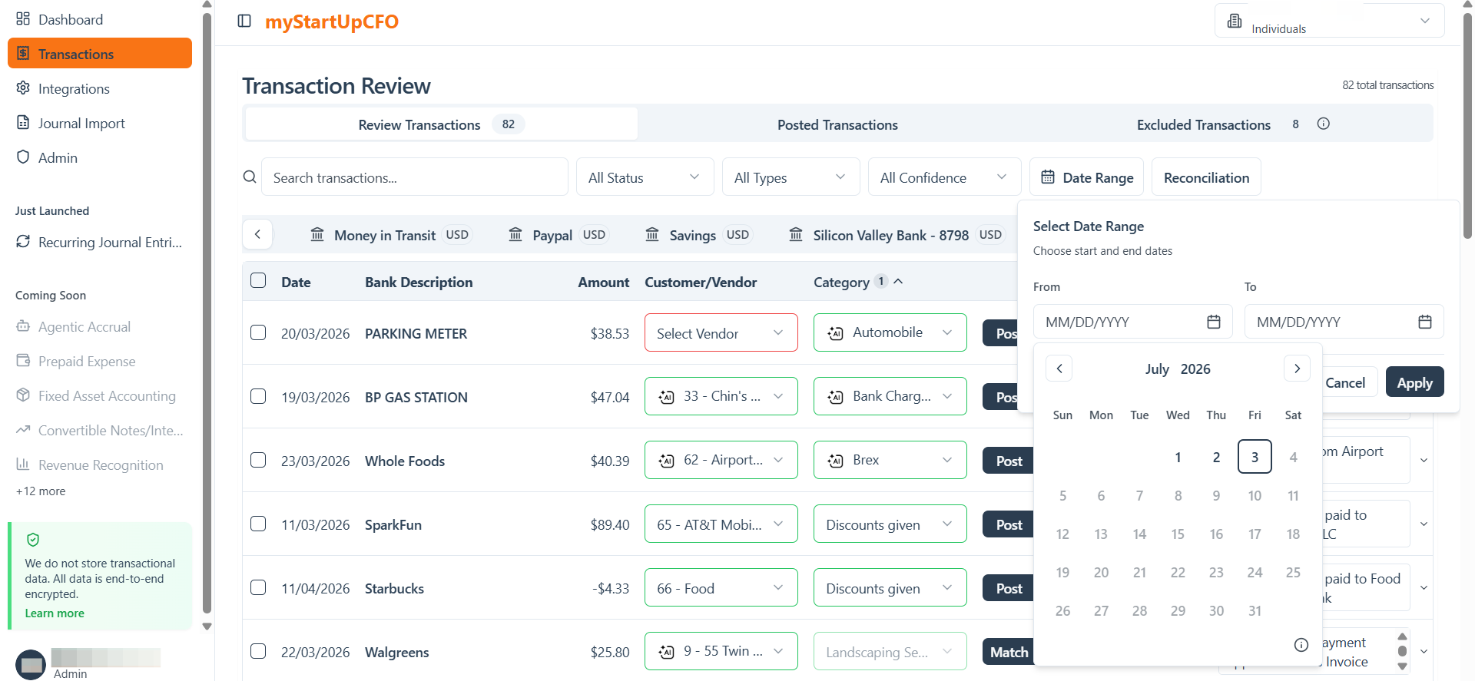Click Match for Walgreens transaction
Viewport: 1475px width, 681px height.
tap(1008, 652)
